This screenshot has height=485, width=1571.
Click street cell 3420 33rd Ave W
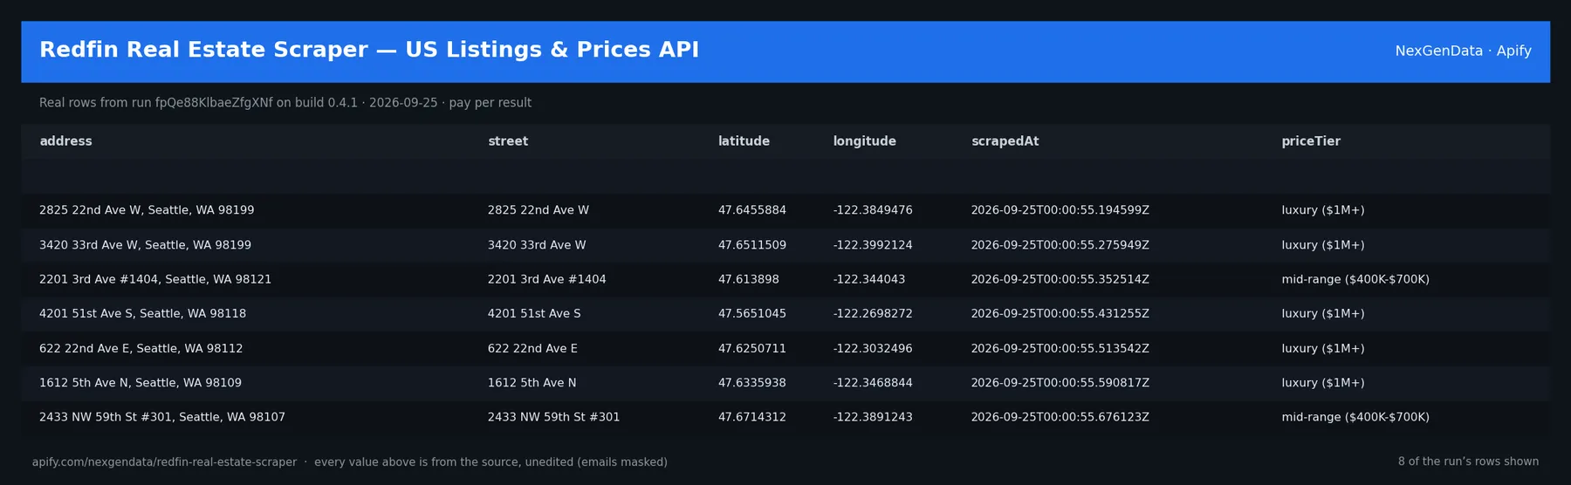pos(537,245)
